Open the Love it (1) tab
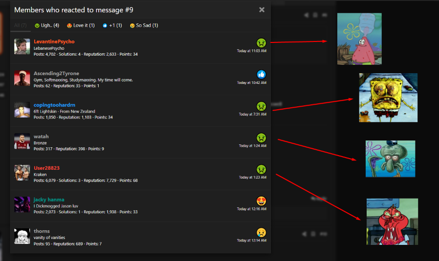The height and width of the screenshot is (261, 439). click(x=81, y=25)
